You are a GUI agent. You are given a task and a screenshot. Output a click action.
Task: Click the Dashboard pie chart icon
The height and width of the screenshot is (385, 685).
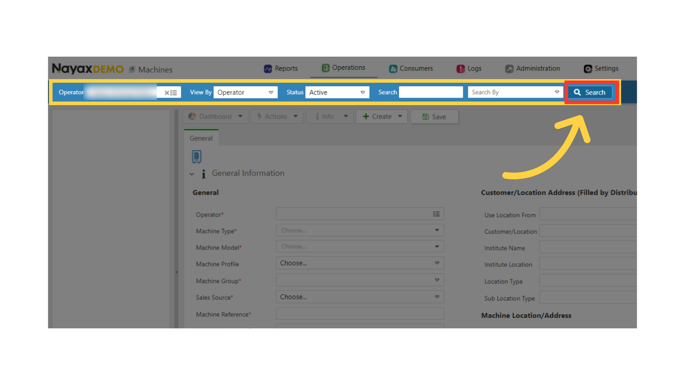click(192, 117)
